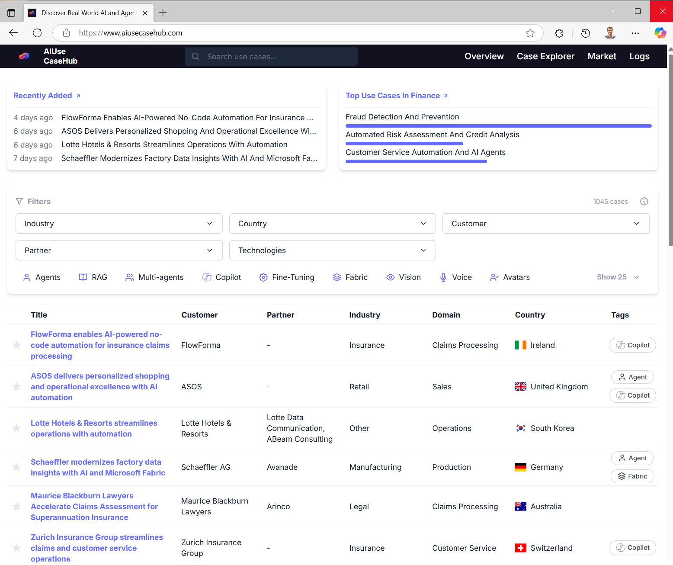Click the page vertical scrollbar
673x565 pixels.
click(x=670, y=150)
